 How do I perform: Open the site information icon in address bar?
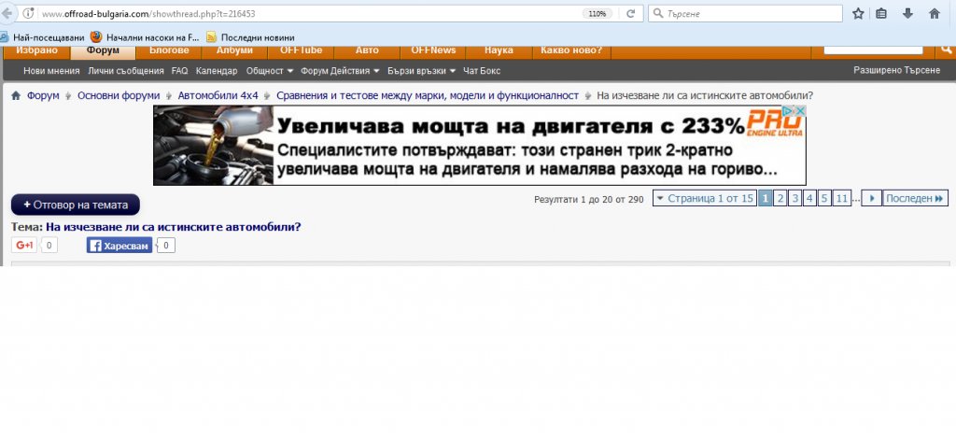pos(28,13)
